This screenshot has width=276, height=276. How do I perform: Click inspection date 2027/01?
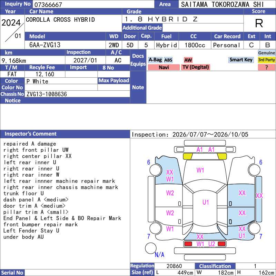[x=85, y=60]
